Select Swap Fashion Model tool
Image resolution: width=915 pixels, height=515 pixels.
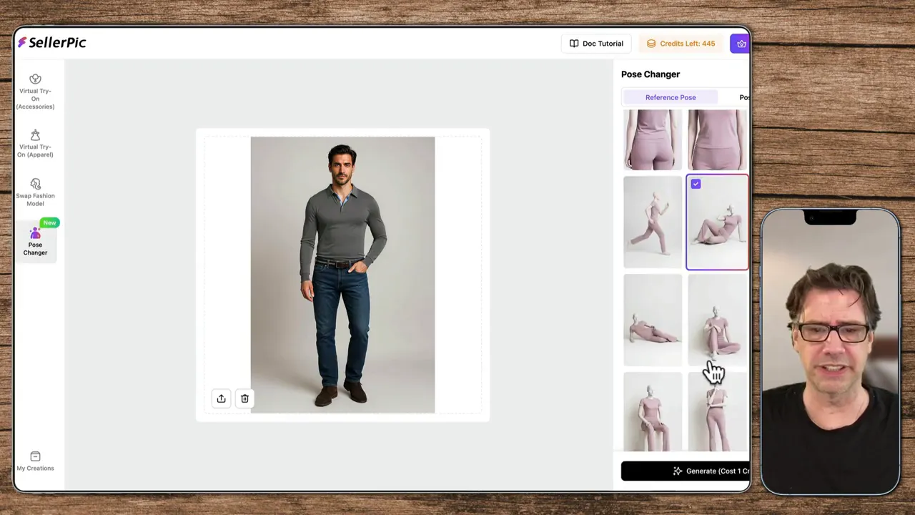[x=35, y=192]
